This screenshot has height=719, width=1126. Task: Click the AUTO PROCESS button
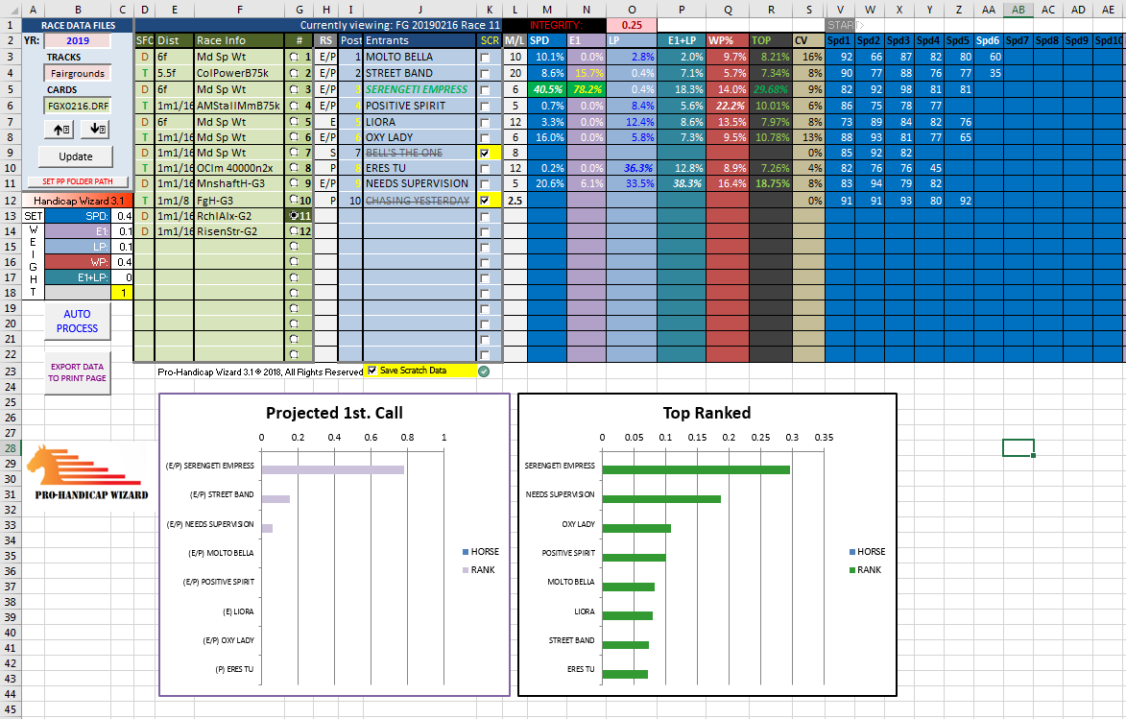tap(77, 322)
